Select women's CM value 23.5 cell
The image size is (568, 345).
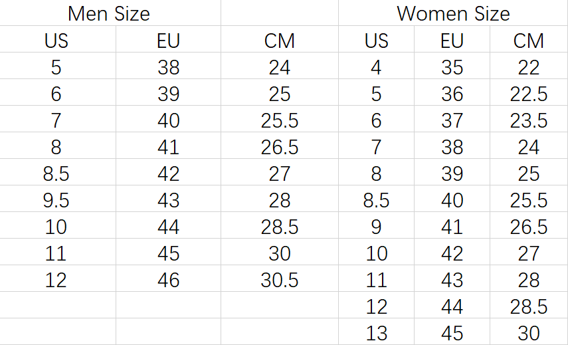529,120
